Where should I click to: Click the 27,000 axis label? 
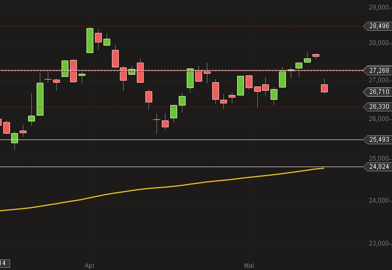379,80
